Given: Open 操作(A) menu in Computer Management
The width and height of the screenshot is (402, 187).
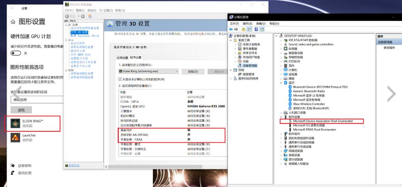Looking at the screenshot, I should [247, 24].
